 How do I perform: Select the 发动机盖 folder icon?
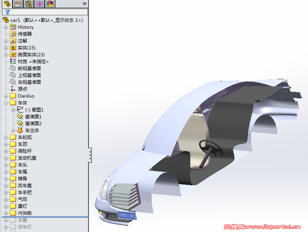[13, 158]
